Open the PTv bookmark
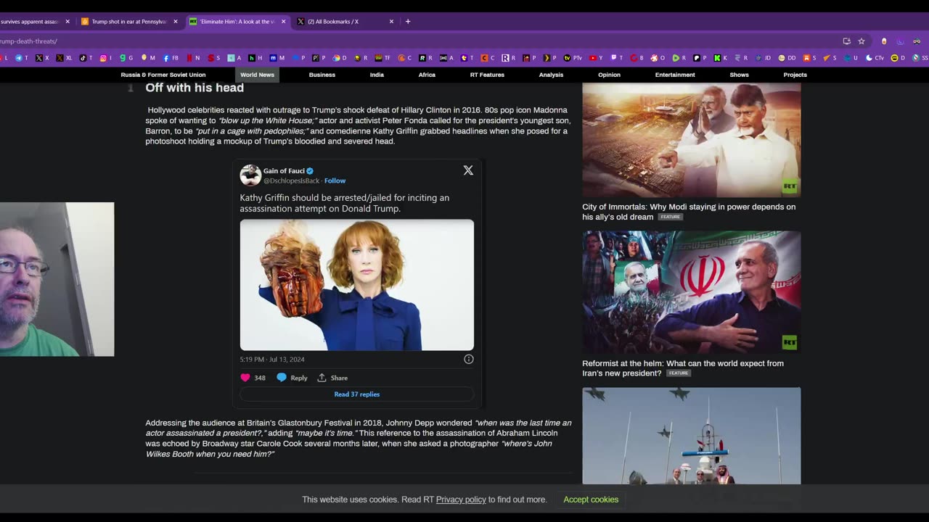This screenshot has height=522, width=929. [x=573, y=58]
